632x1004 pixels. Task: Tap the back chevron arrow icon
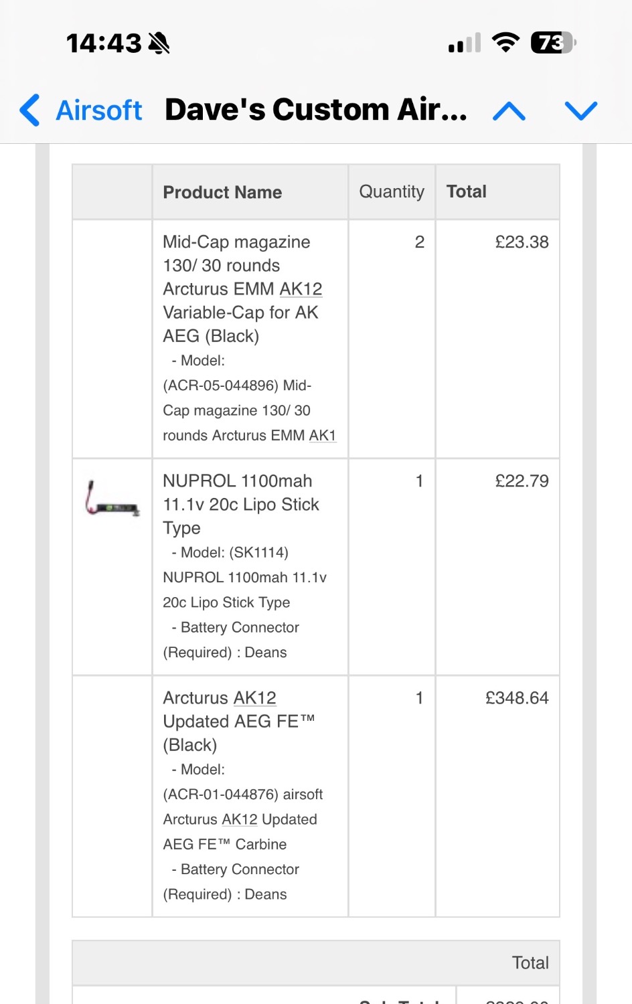30,110
